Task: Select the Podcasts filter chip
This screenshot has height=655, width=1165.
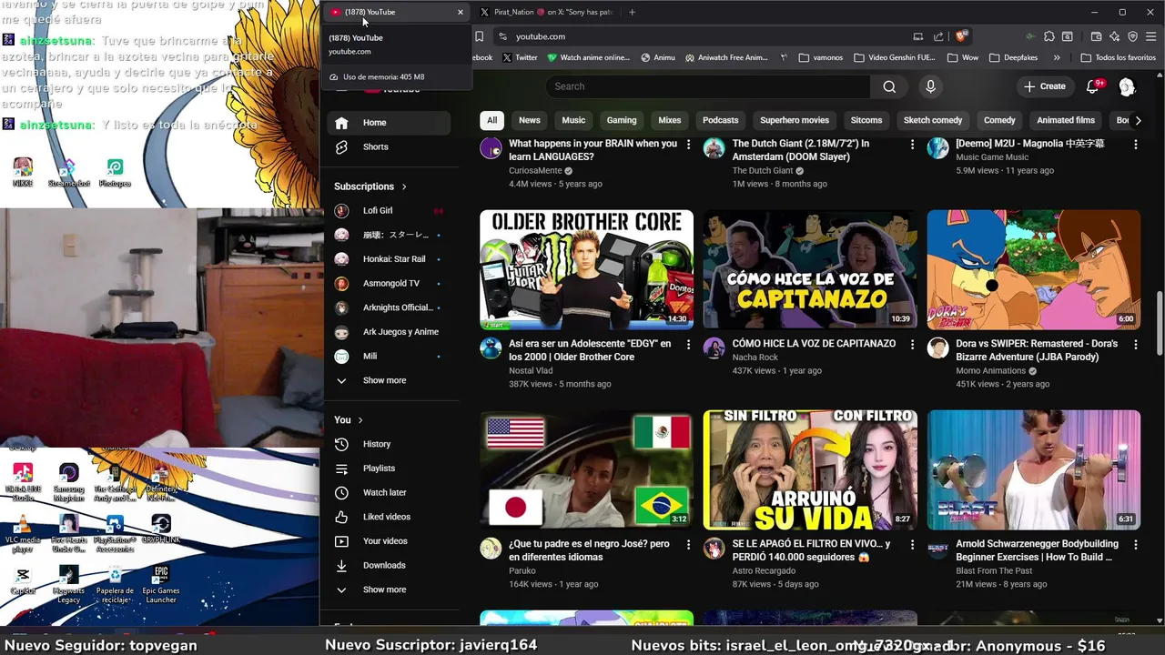Action: (x=720, y=120)
